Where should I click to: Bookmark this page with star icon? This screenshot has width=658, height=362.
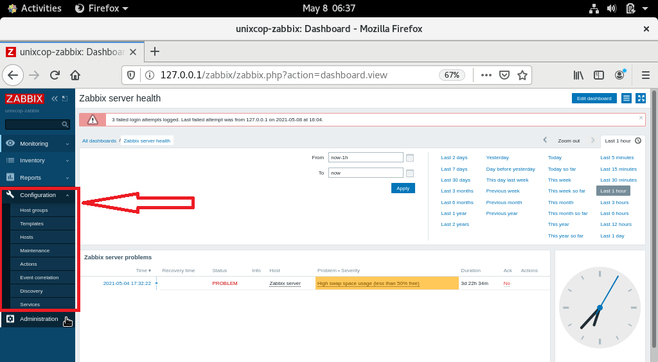point(522,75)
